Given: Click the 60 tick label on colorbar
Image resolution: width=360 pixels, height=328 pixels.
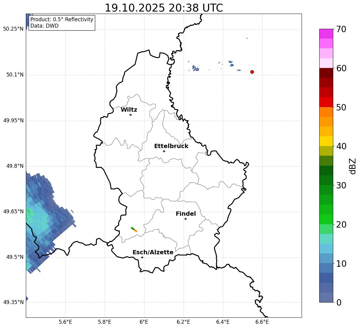Looking at the screenshot, I should click(x=341, y=68).
